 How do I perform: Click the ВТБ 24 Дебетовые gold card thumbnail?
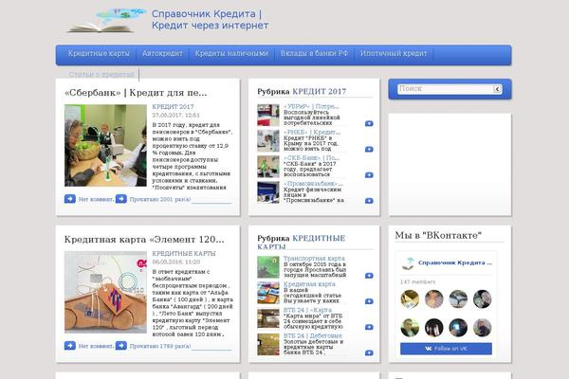tap(268, 345)
